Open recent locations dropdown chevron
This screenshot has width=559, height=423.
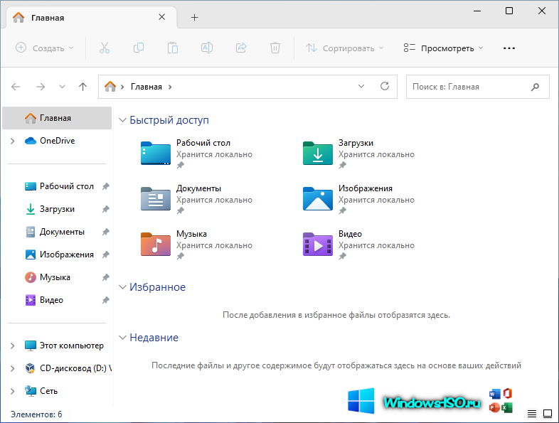[62, 87]
